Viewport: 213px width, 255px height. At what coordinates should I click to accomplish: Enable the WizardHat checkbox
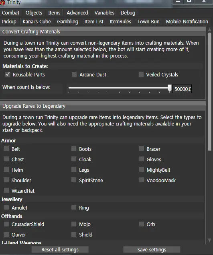coord(6,190)
